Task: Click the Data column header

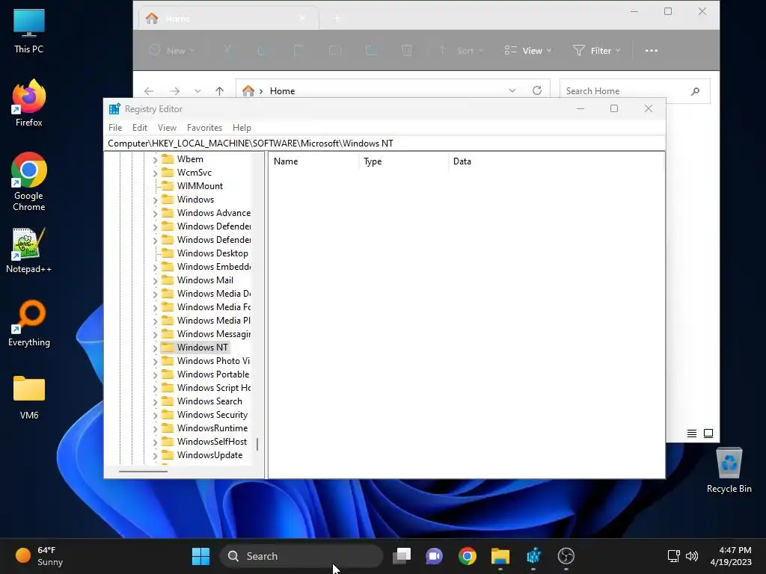Action: click(557, 161)
